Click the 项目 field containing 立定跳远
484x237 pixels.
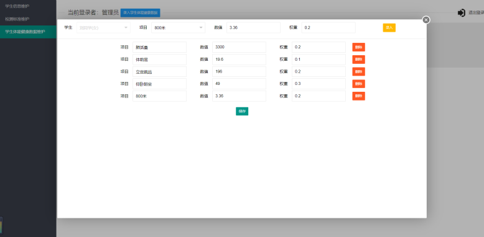(x=160, y=72)
